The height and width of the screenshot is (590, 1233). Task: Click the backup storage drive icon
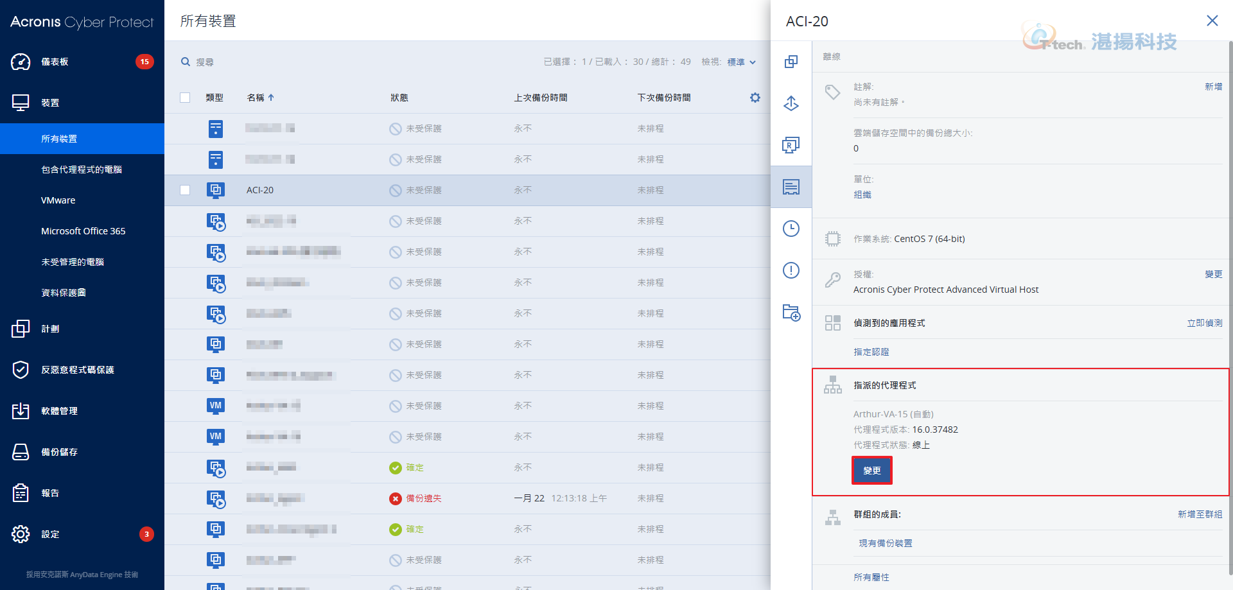tap(21, 452)
